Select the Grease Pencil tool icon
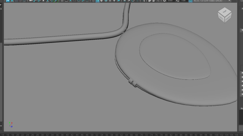This screenshot has width=243, height=136. pyautogui.click(x=56, y=1)
